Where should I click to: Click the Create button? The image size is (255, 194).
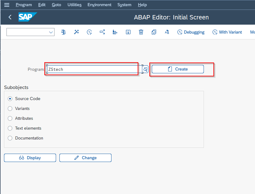(177, 69)
